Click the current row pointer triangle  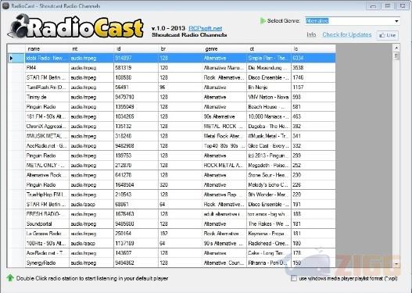11,58
